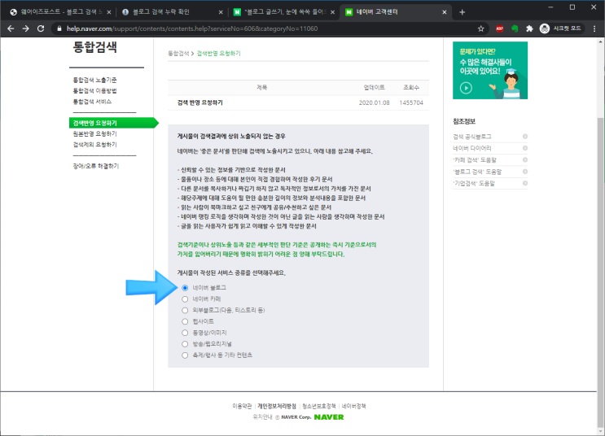The height and width of the screenshot is (436, 605).
Task: Click the update date 2020.01.08
Action: pos(375,102)
